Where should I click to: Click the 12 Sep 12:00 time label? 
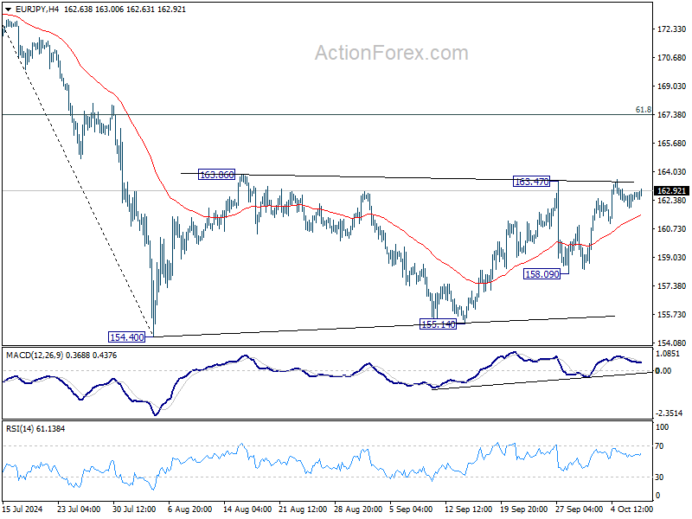pos(468,509)
